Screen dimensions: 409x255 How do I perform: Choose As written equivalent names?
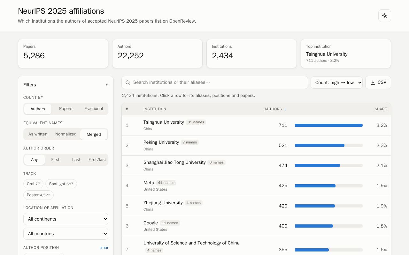(38, 134)
